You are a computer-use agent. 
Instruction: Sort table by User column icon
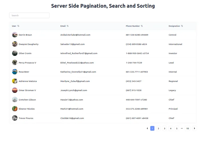18,26
